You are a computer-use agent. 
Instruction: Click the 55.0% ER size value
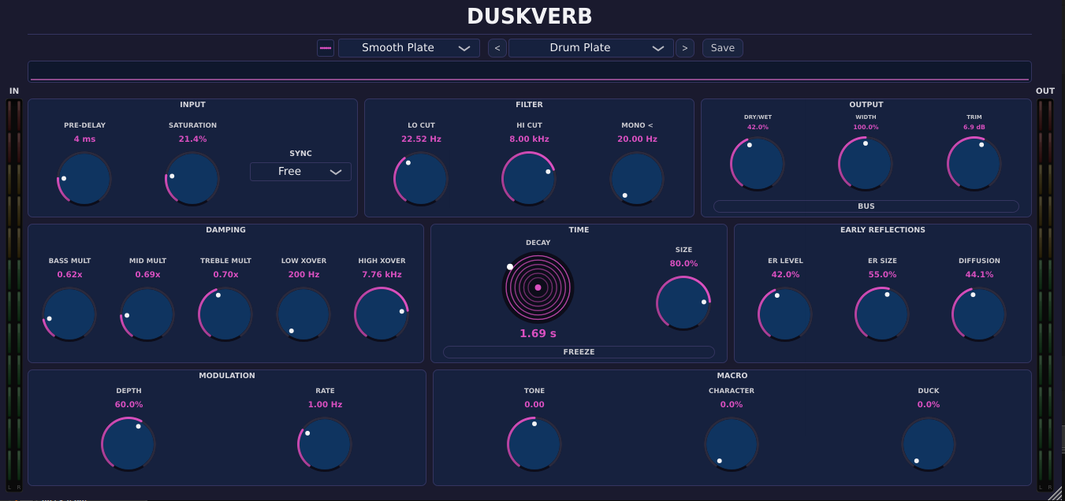[882, 275]
